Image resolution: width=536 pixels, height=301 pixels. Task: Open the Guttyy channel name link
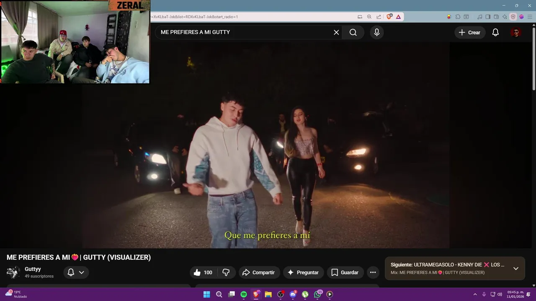point(33,269)
